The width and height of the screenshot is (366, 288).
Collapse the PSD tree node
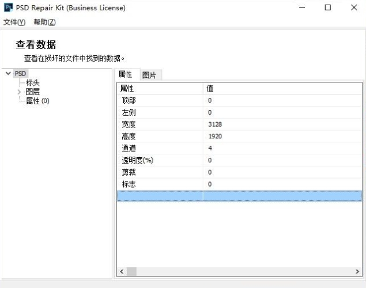pyautogui.click(x=8, y=74)
